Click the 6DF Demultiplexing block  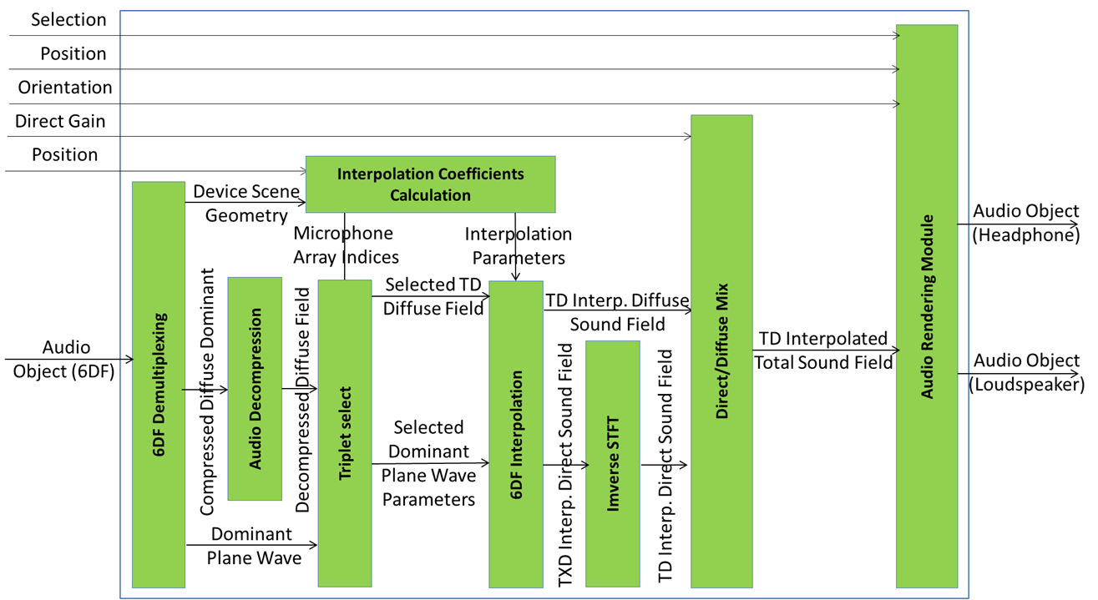click(159, 385)
